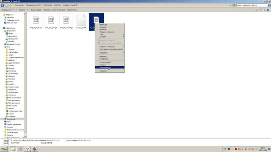Select the fr_amd_35.blk blank file icon
The height and width of the screenshot is (152, 271).
(x=81, y=20)
